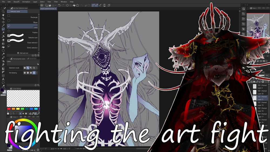Viewport: 270px width, 152px height.
Task: Select the Balloon tool
Action: (x=3, y=83)
